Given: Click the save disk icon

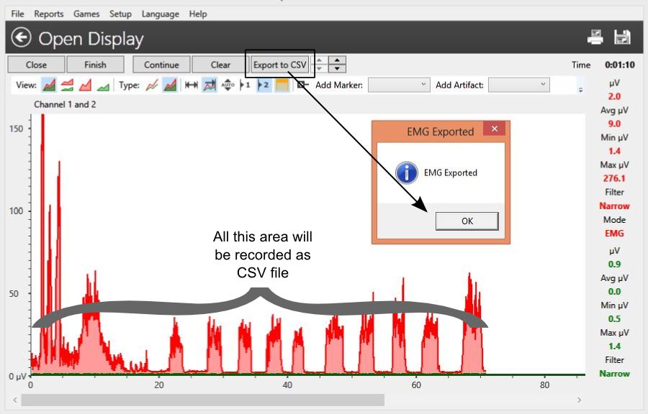Looking at the screenshot, I should (622, 38).
